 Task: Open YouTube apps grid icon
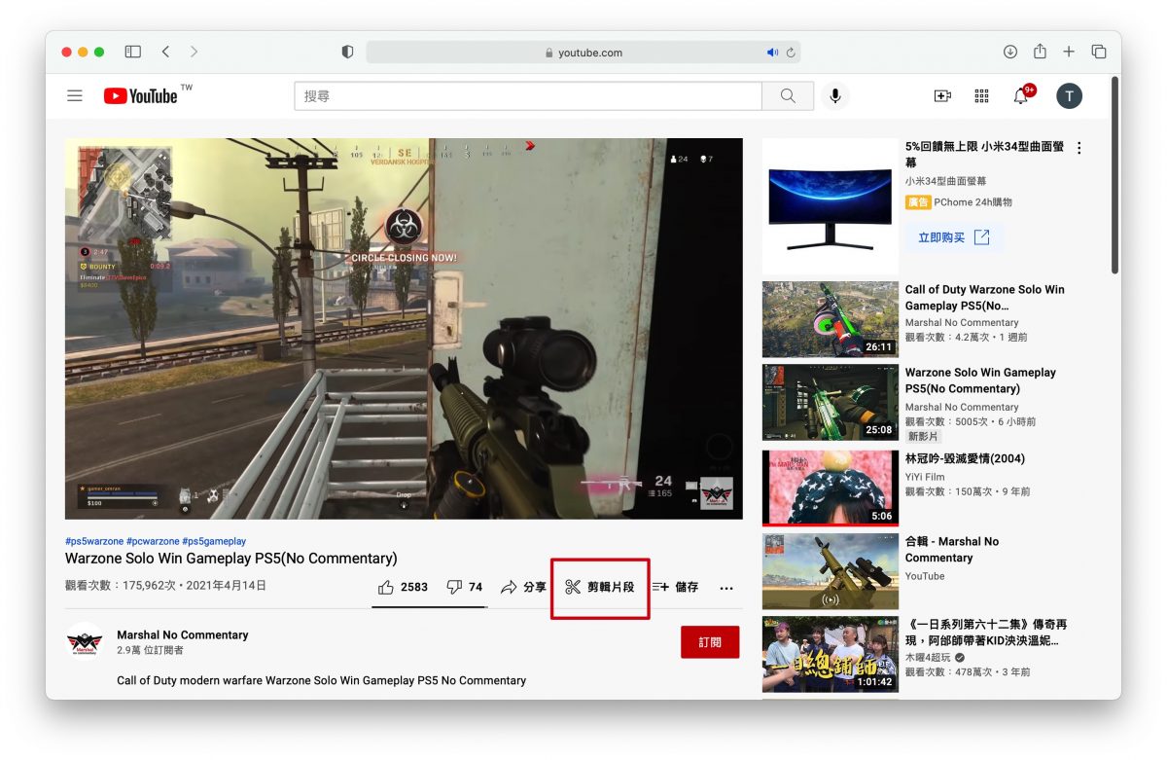point(981,95)
